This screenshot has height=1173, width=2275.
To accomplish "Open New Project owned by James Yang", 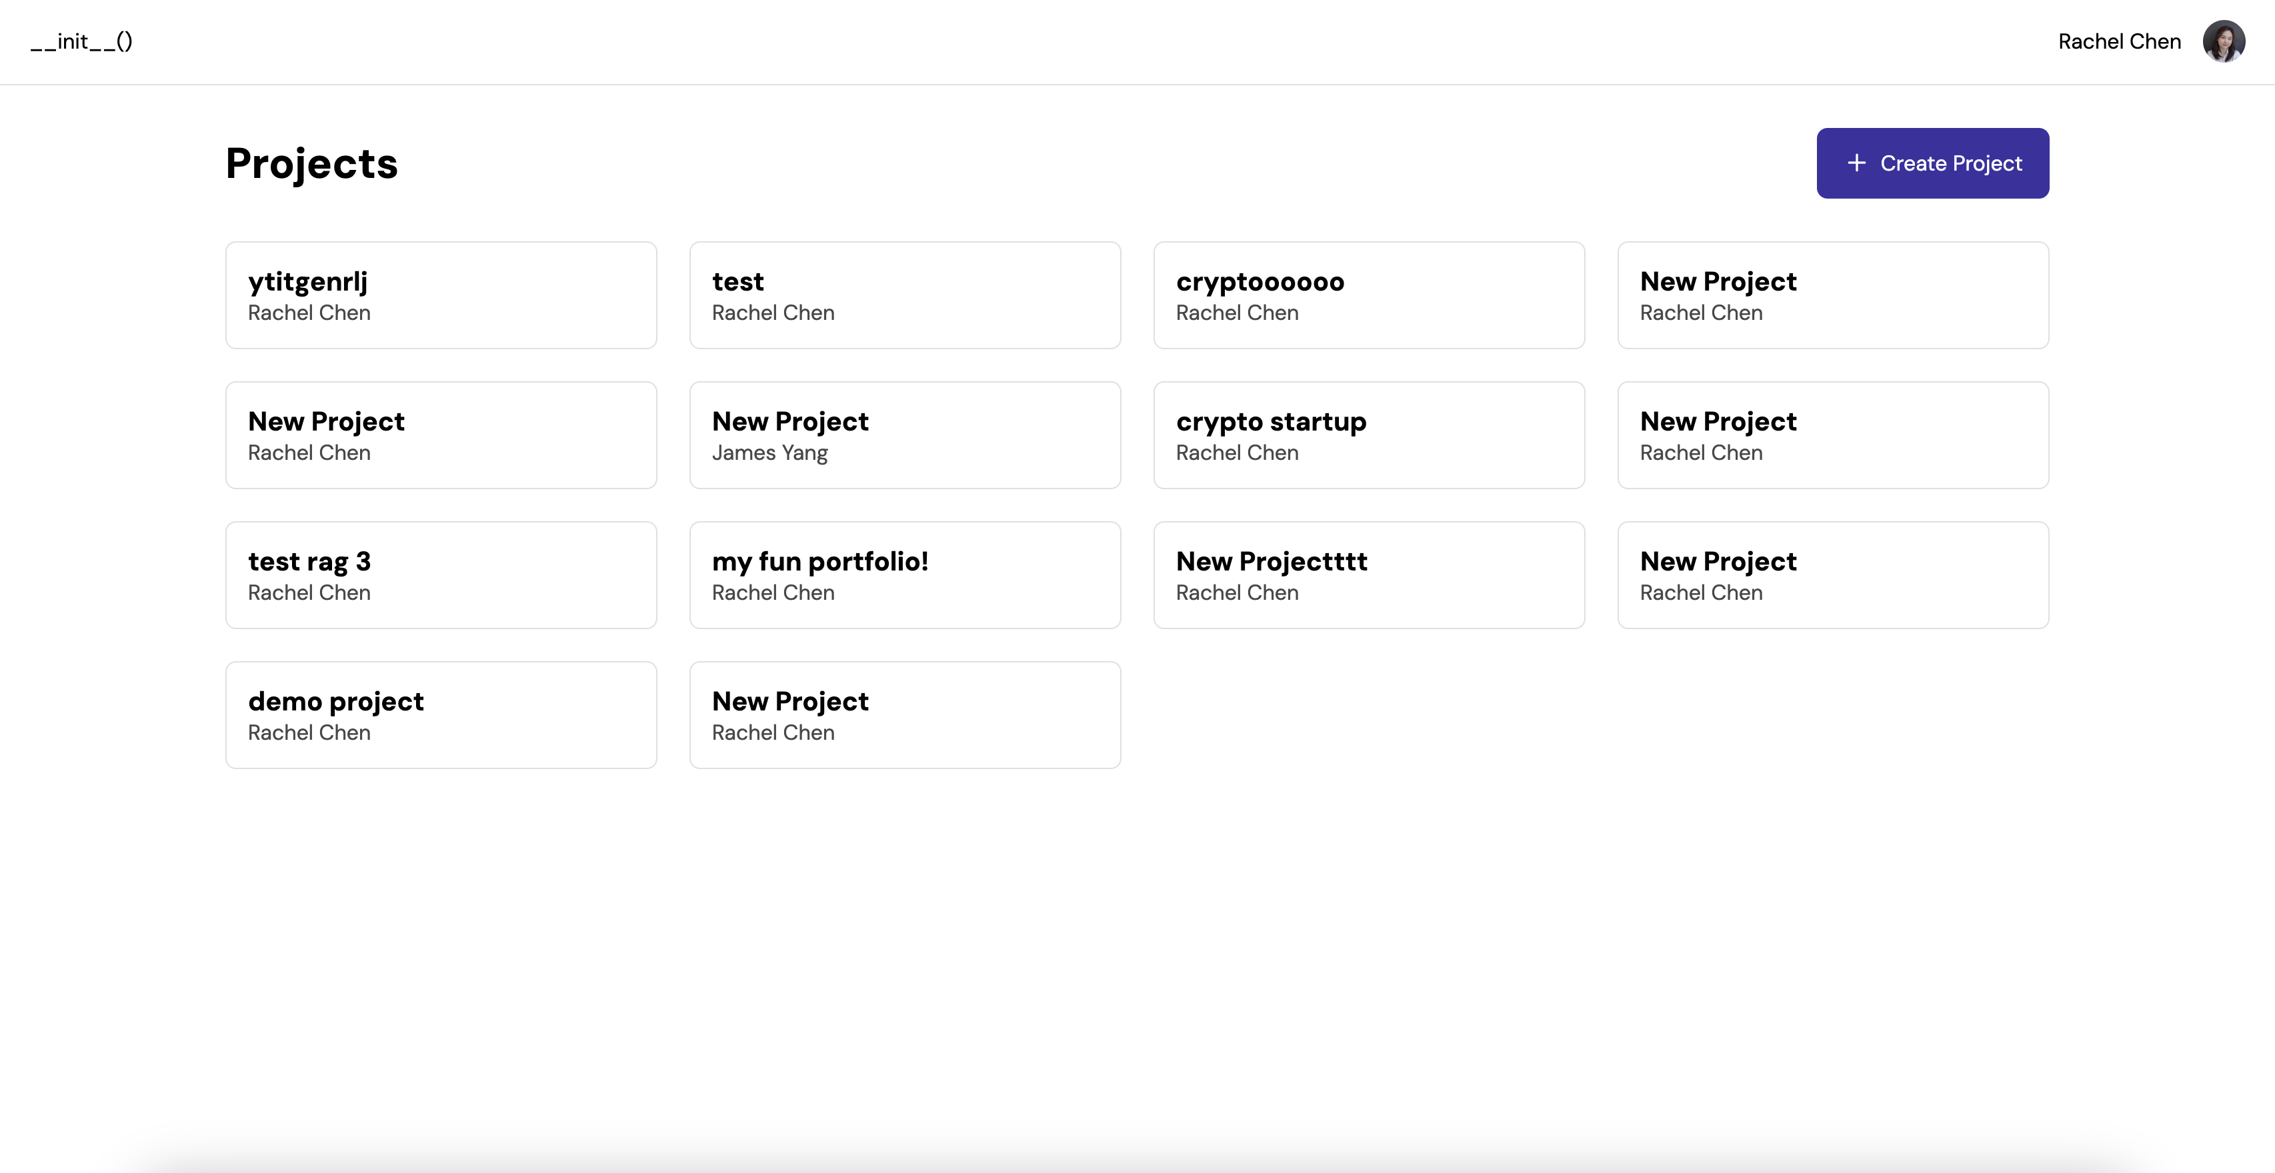I will [904, 435].
